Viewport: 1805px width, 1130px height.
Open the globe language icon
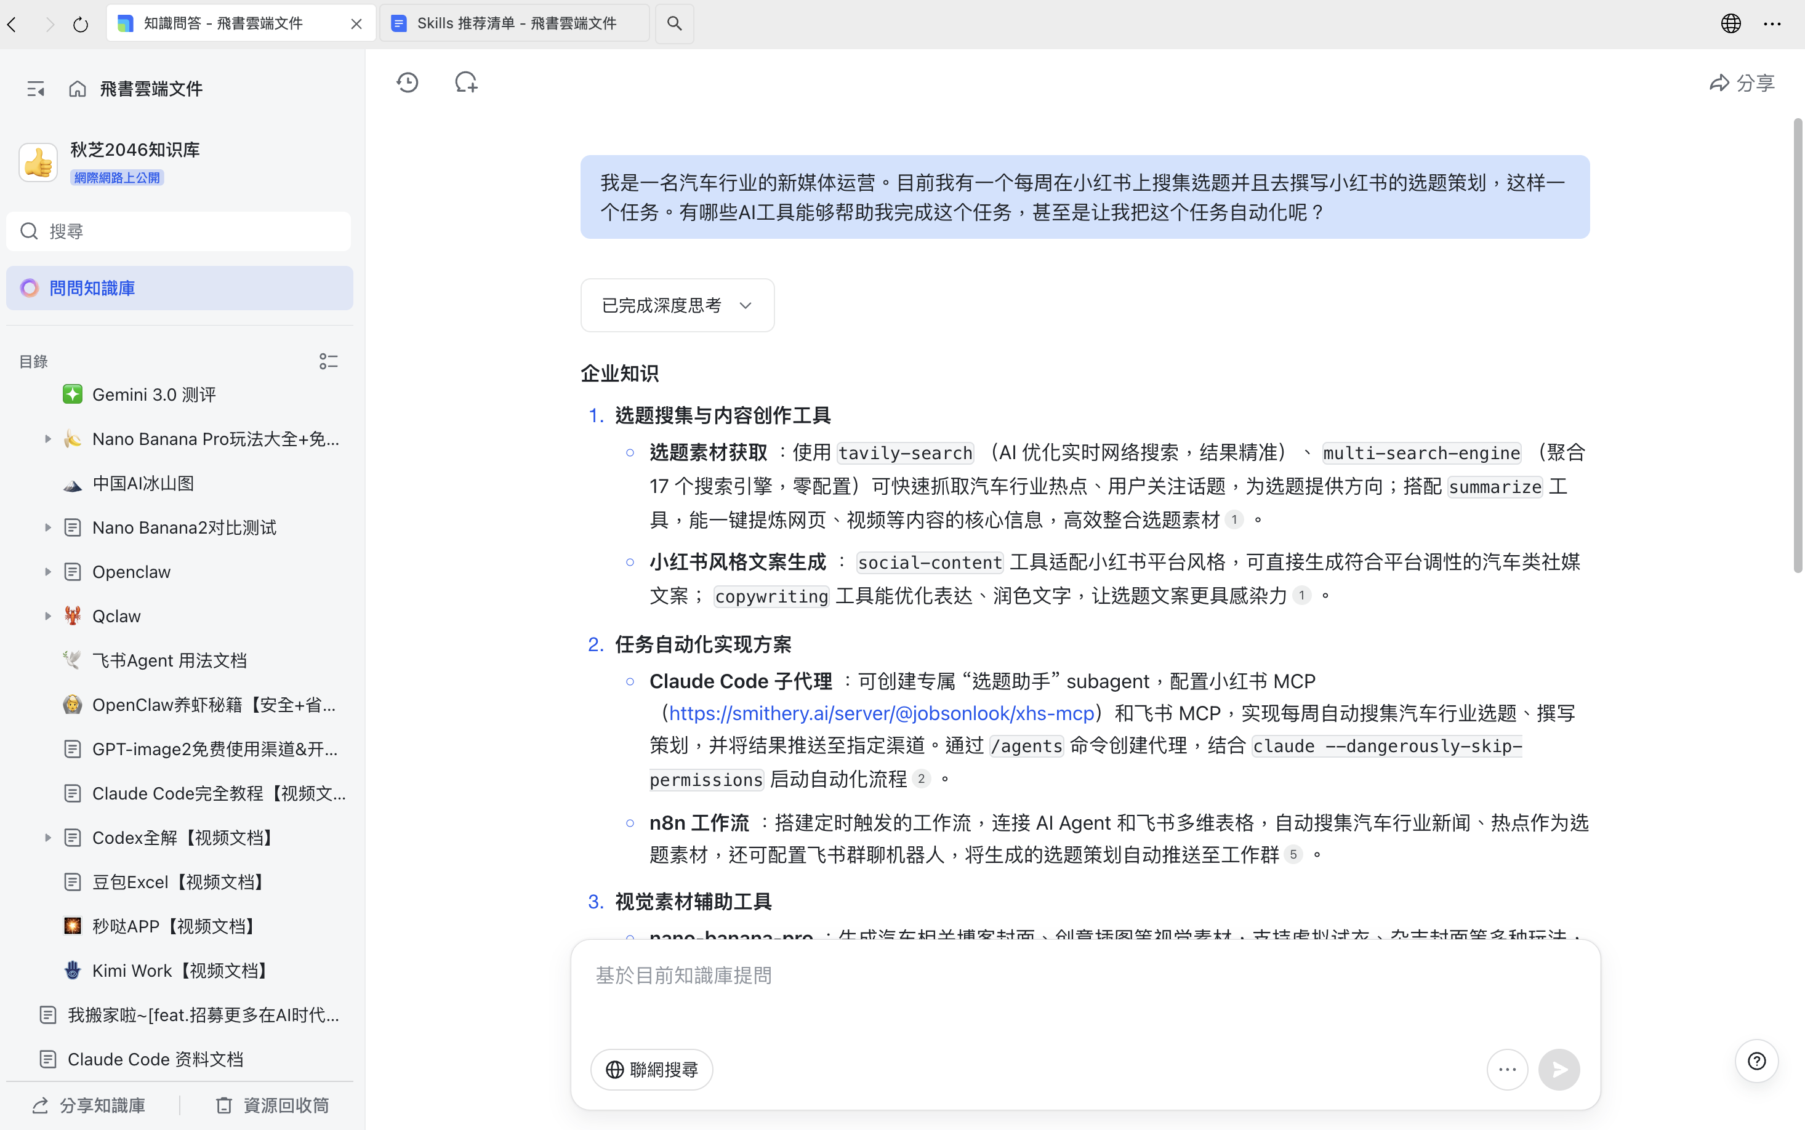click(1731, 23)
